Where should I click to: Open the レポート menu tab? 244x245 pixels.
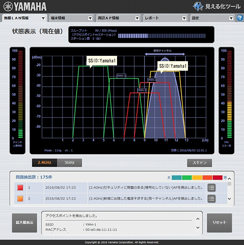(x=165, y=18)
